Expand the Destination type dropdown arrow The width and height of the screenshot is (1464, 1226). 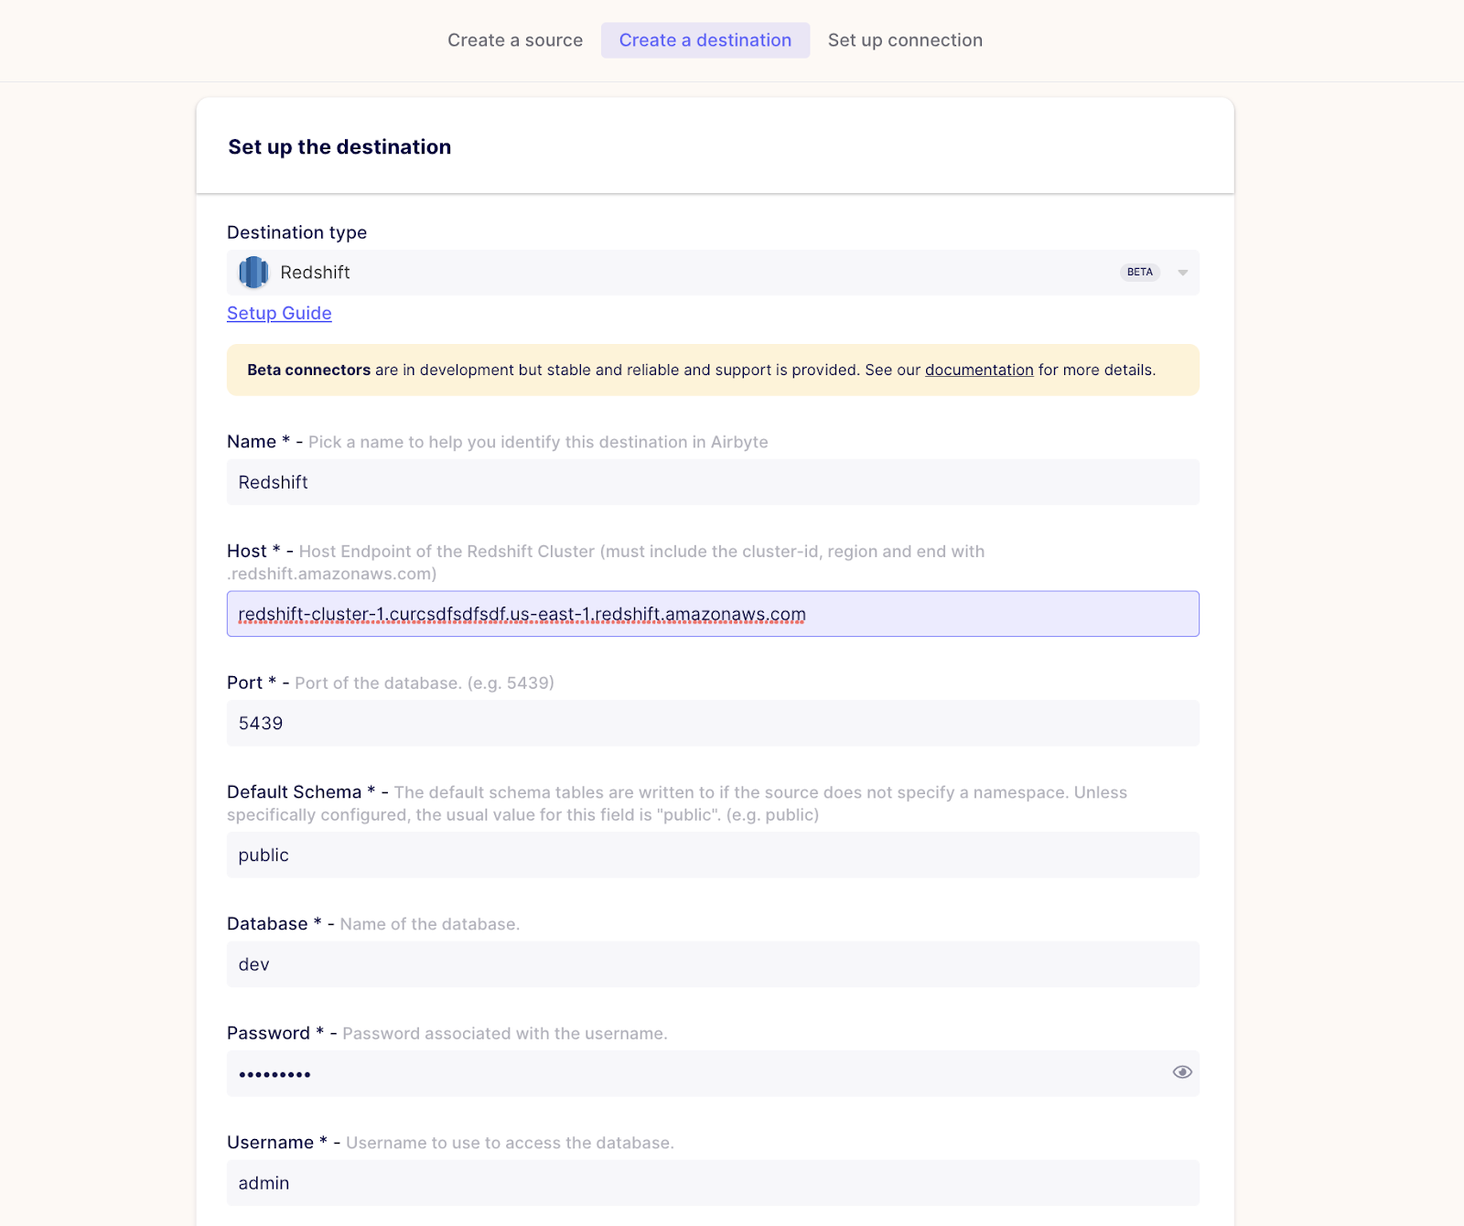1182,273
